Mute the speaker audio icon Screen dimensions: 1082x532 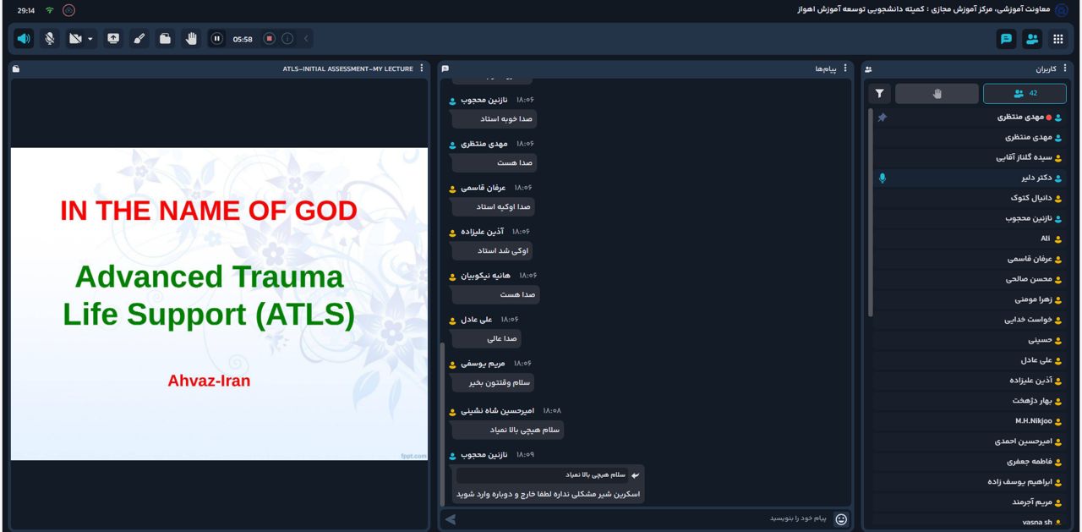(24, 39)
